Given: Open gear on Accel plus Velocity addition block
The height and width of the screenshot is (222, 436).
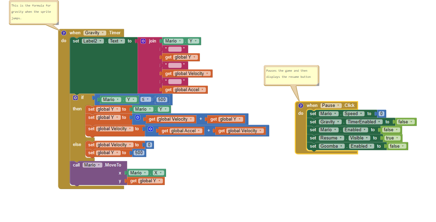Looking at the screenshot, I should (150, 129).
